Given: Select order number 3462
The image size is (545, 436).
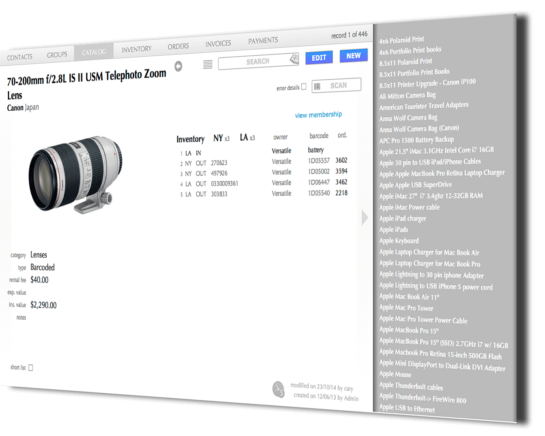Looking at the screenshot, I should (341, 182).
